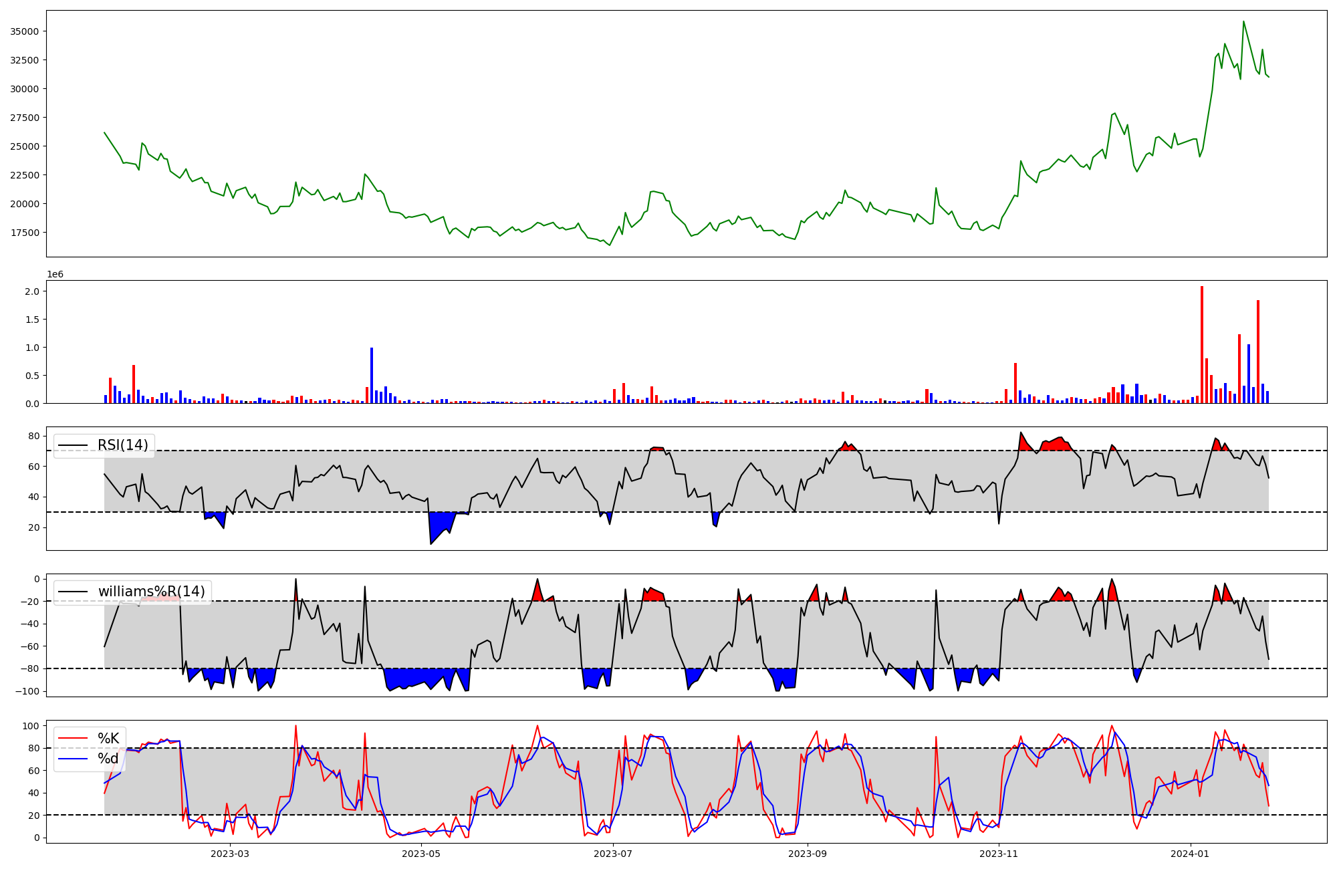
Task: Click the 35000 price axis label
Action: pyautogui.click(x=24, y=31)
